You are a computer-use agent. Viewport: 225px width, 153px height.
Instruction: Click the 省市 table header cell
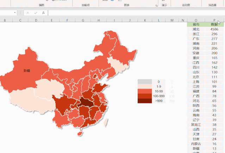tap(196, 24)
